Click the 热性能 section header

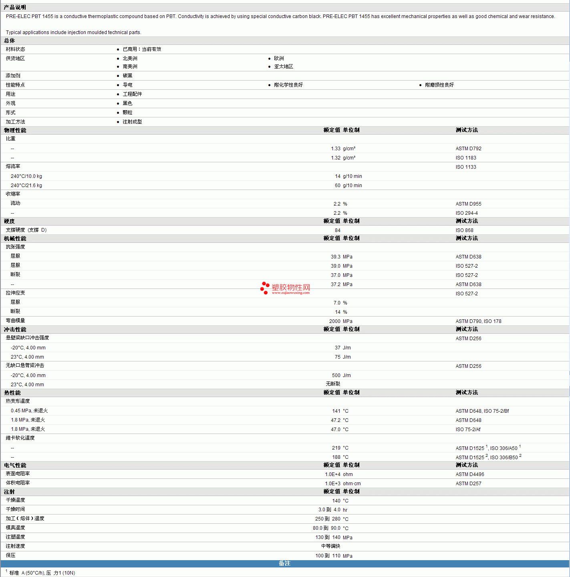click(12, 393)
